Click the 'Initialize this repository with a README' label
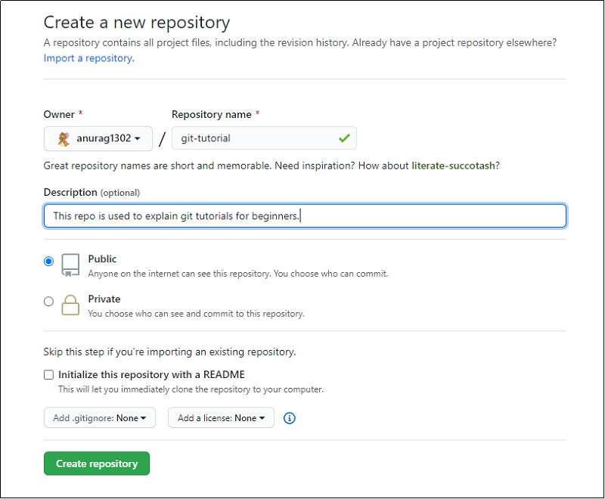The height and width of the screenshot is (499, 605). pyautogui.click(x=151, y=375)
